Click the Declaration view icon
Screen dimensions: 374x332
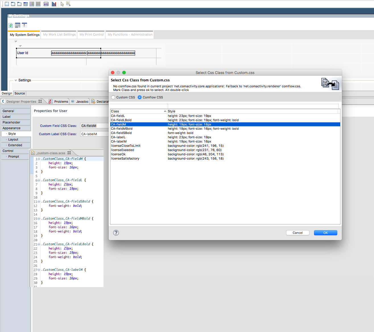coord(93,101)
